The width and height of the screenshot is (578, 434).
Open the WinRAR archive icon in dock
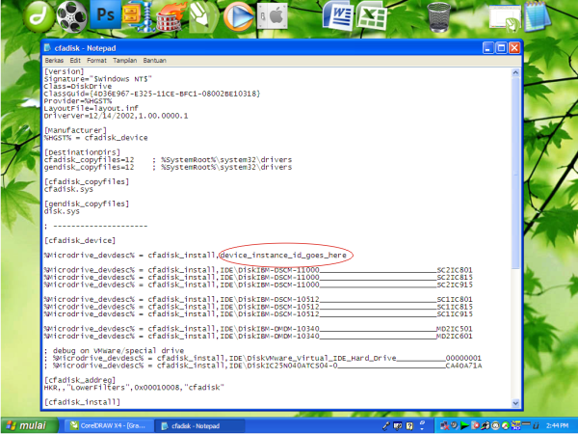click(134, 16)
